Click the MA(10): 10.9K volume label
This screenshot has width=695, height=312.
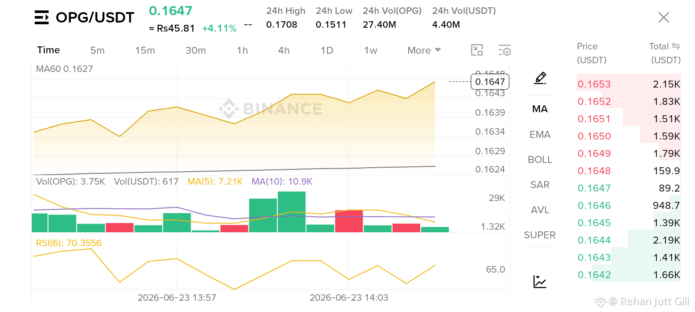coord(282,182)
